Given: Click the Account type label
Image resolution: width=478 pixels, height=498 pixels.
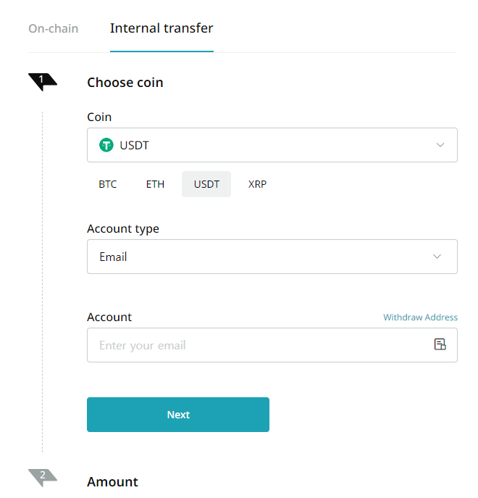Looking at the screenshot, I should tap(123, 229).
